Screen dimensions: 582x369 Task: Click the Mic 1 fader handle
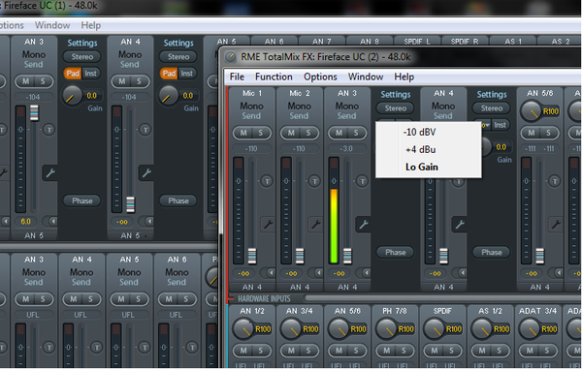252,256
